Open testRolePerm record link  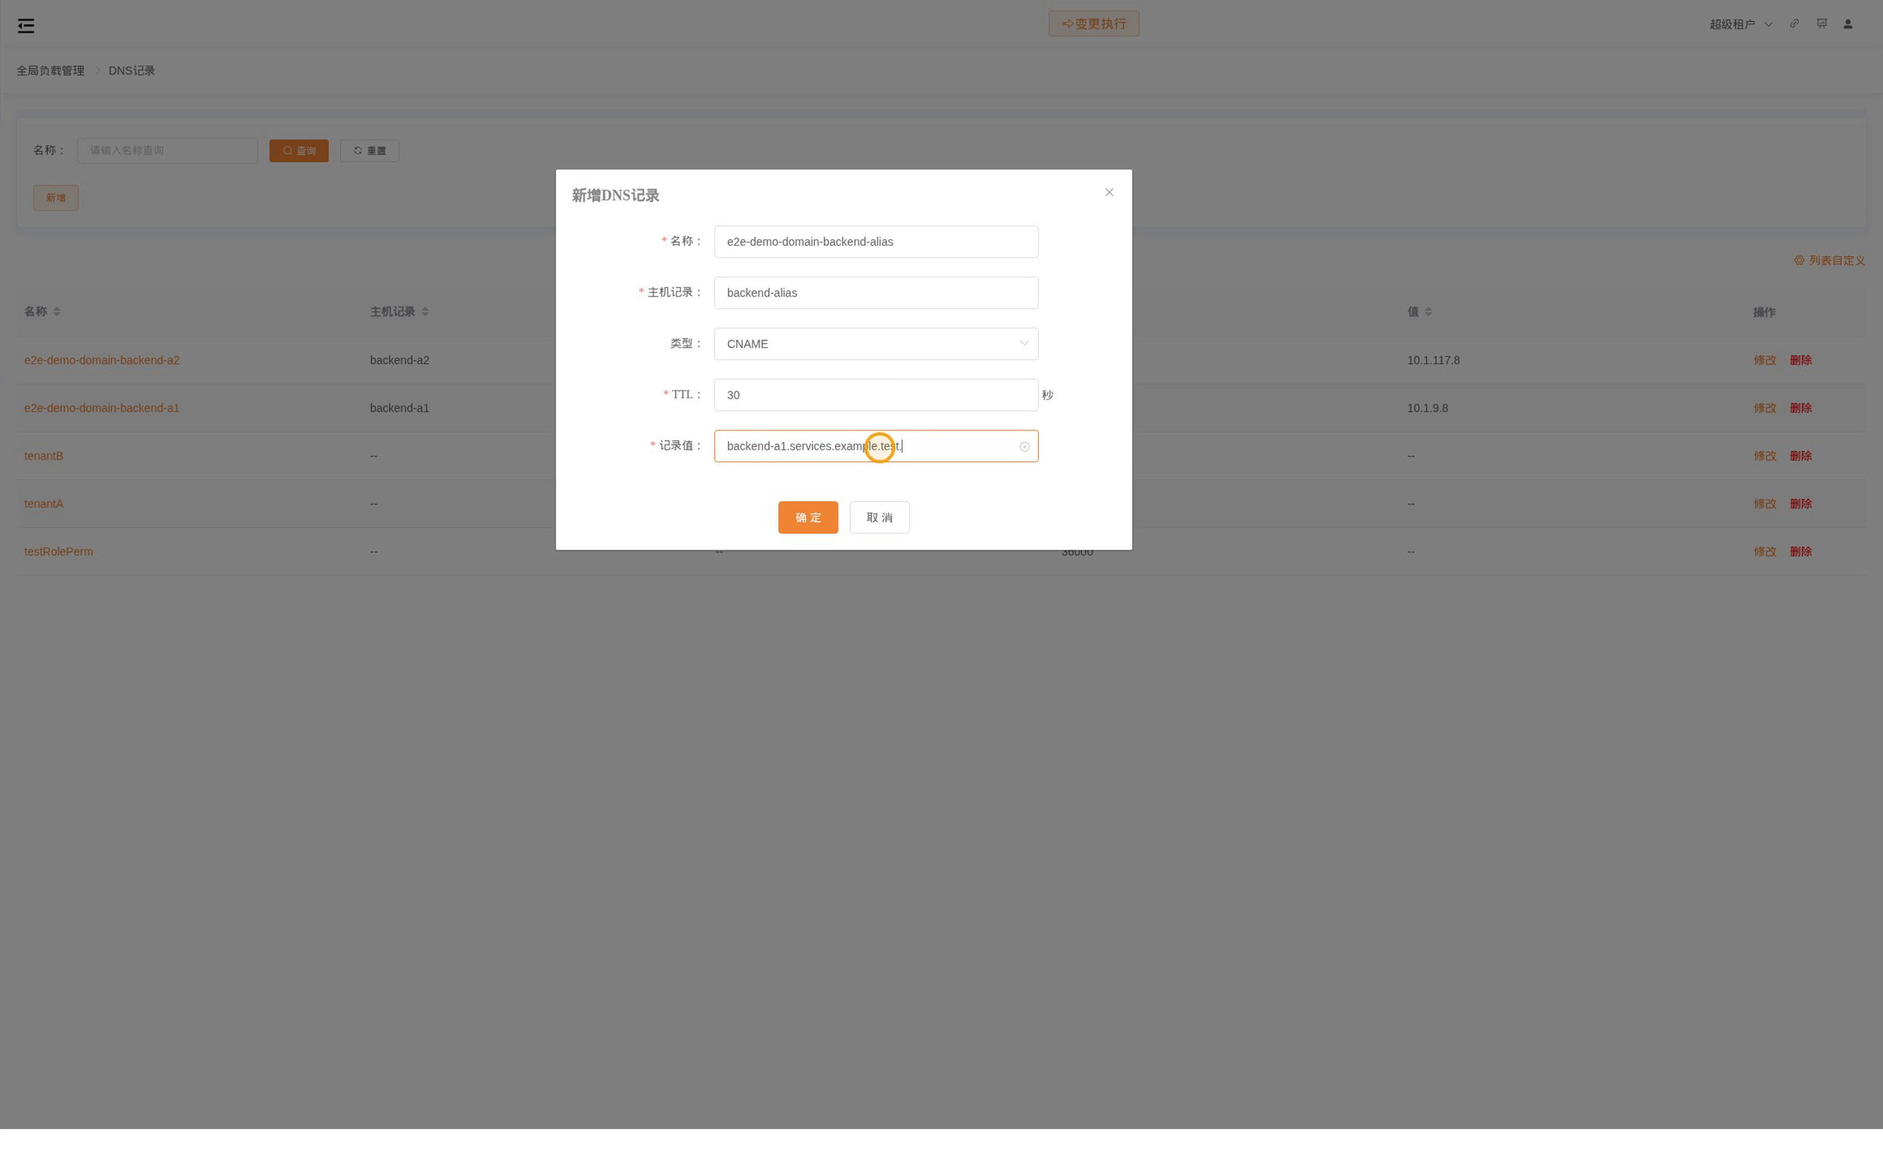coord(58,552)
